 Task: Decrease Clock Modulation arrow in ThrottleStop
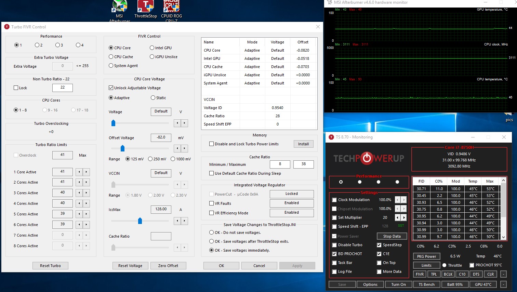pos(398,200)
